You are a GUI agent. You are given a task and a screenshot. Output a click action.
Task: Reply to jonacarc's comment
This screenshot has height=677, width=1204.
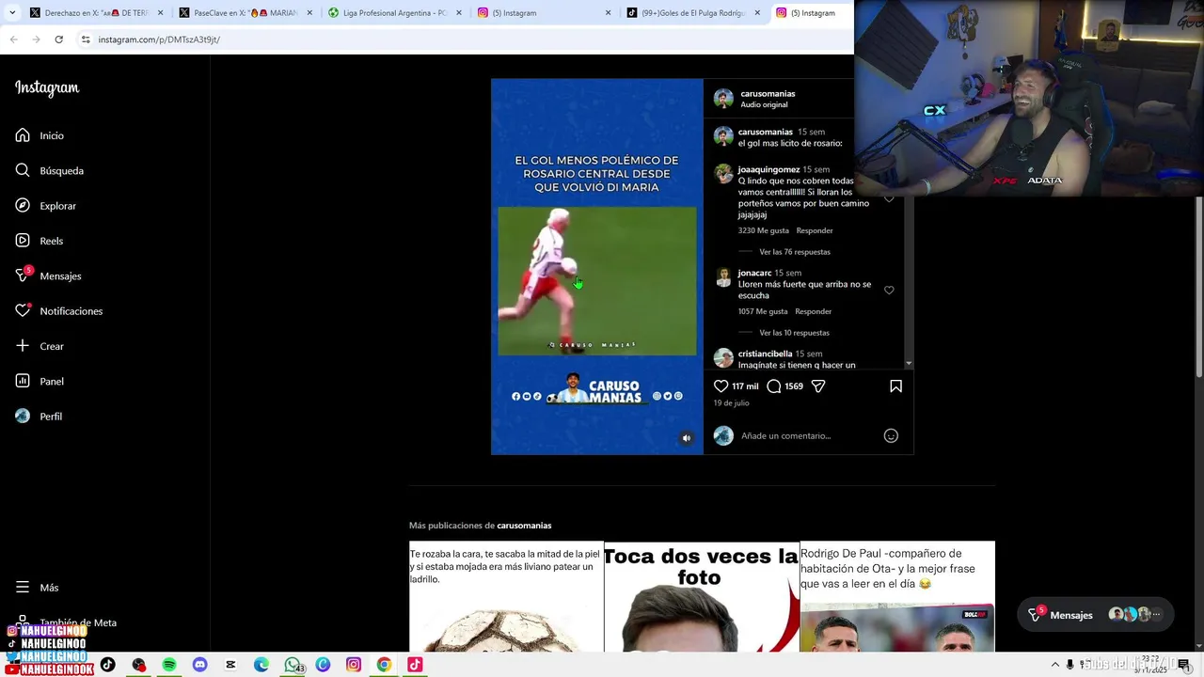[x=813, y=311]
